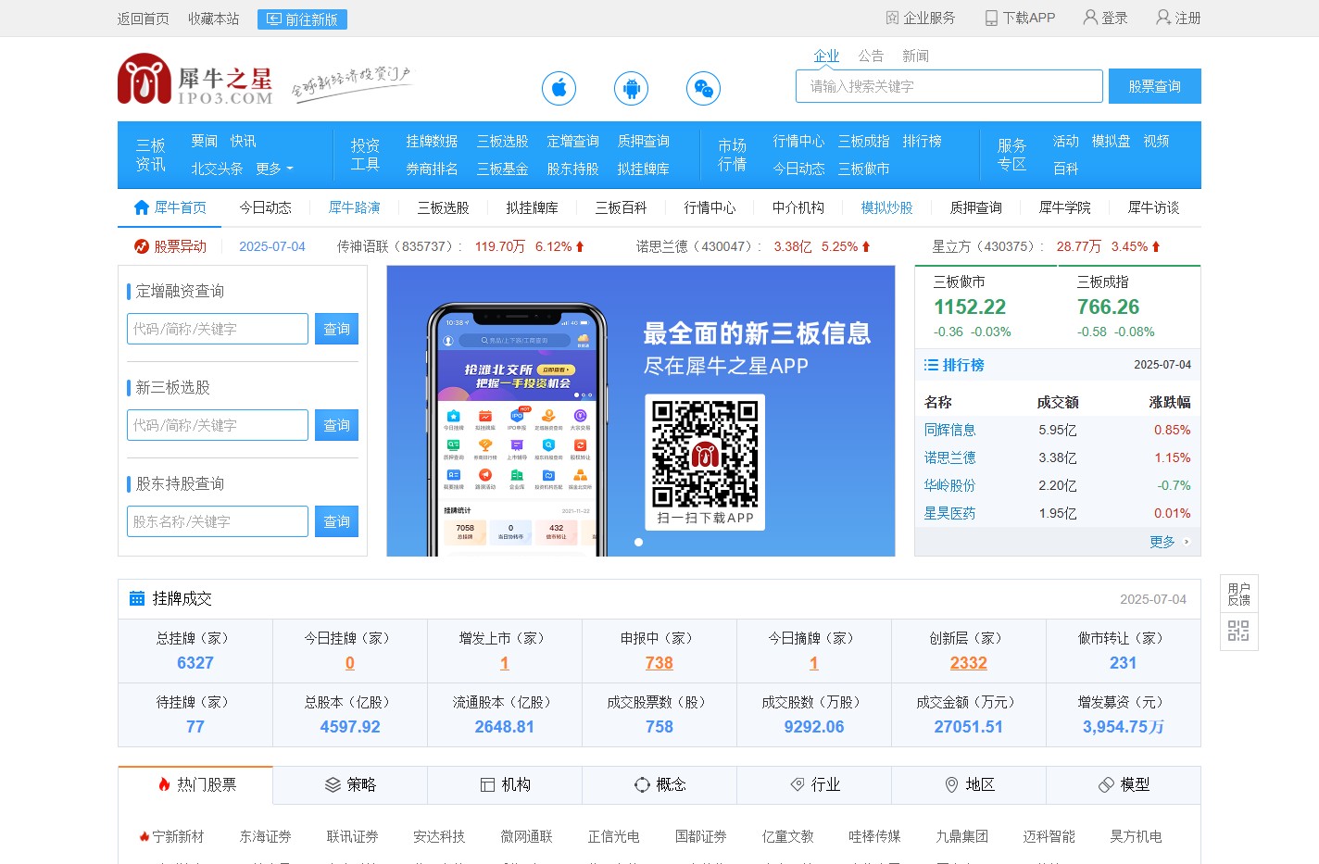Open the WeChat icon in header
1319x864 pixels.
pyautogui.click(x=703, y=88)
